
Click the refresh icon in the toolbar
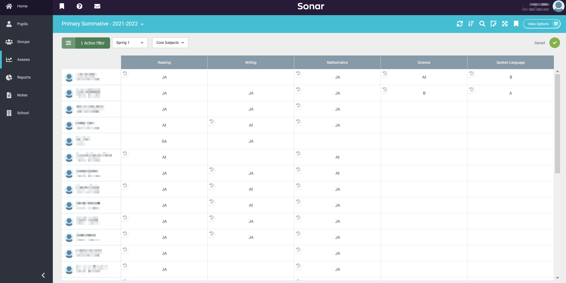460,24
